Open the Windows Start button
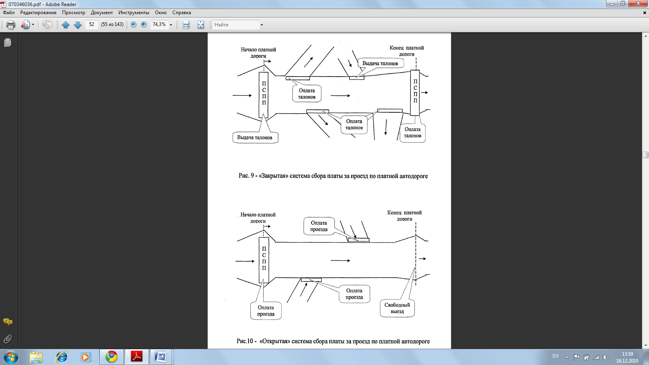This screenshot has width=649, height=365. click(x=11, y=357)
